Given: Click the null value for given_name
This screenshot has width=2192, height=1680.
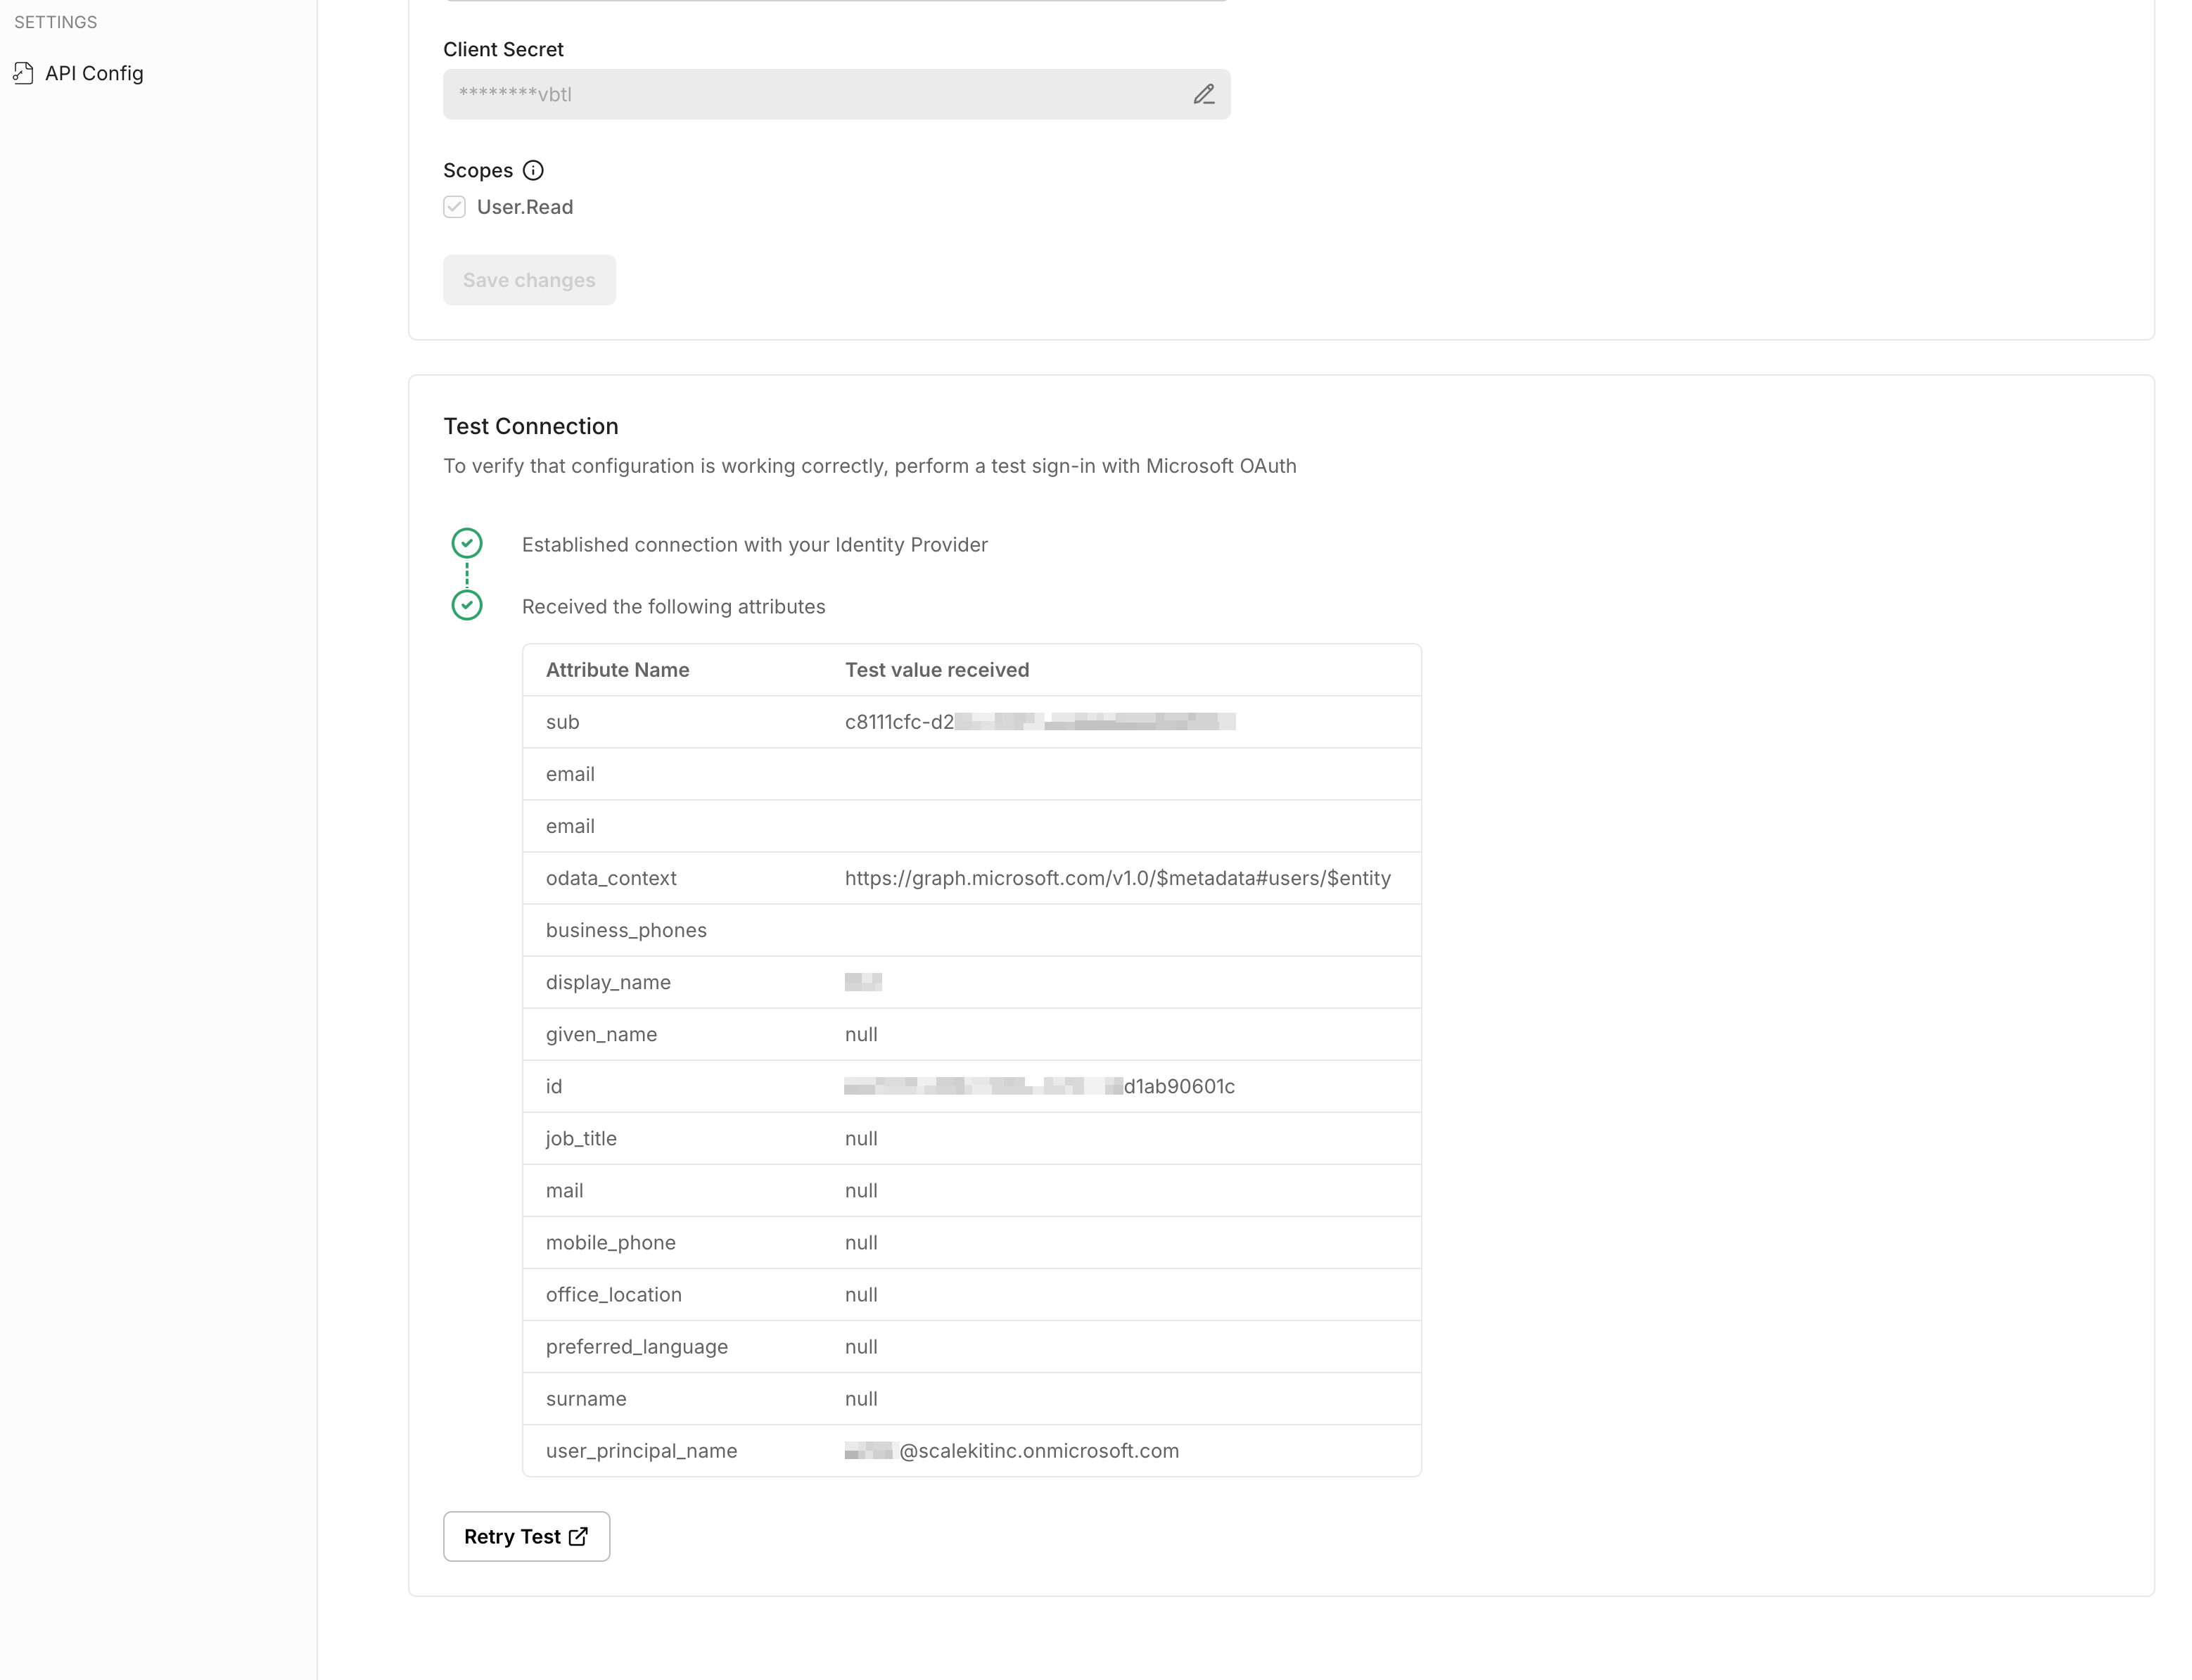Looking at the screenshot, I should click(861, 1034).
